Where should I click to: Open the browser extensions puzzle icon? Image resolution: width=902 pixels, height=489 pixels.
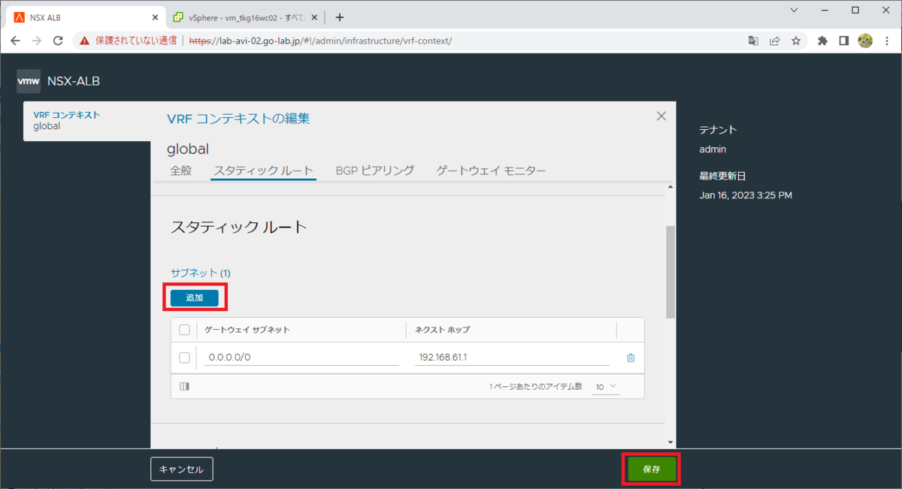(x=822, y=41)
